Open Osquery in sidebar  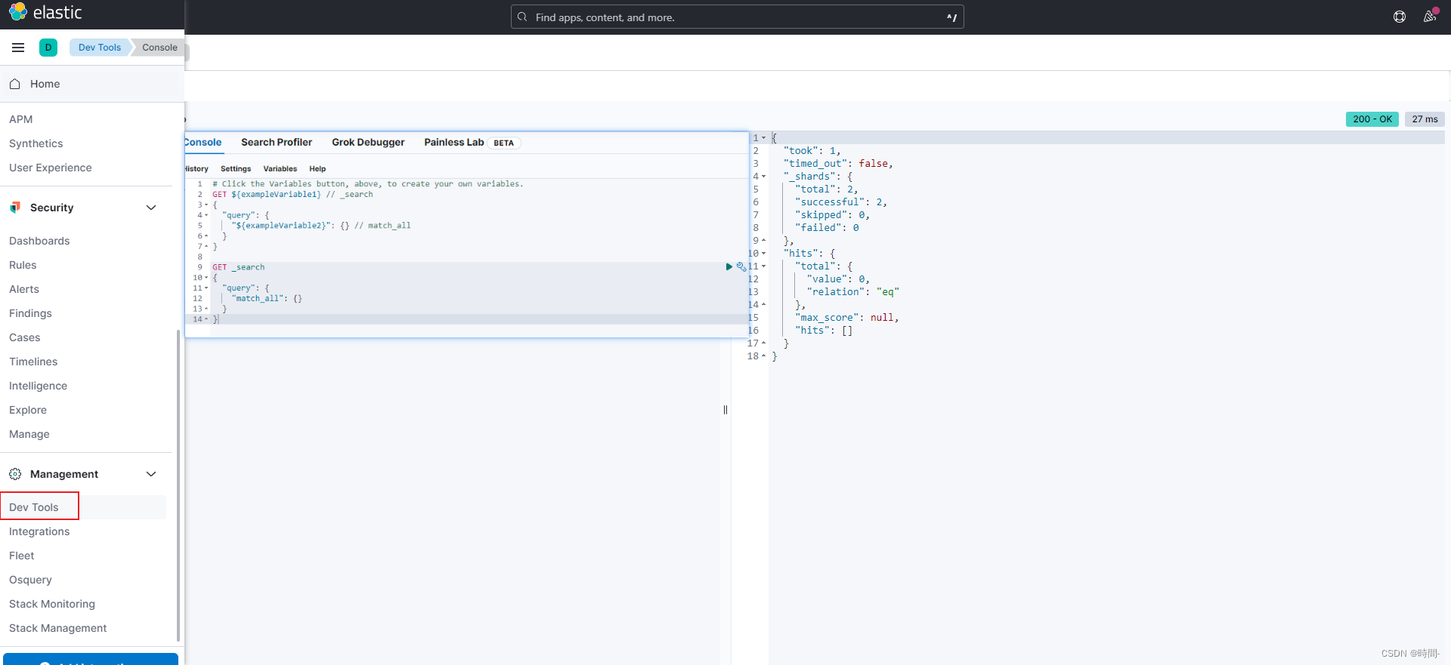click(x=30, y=580)
